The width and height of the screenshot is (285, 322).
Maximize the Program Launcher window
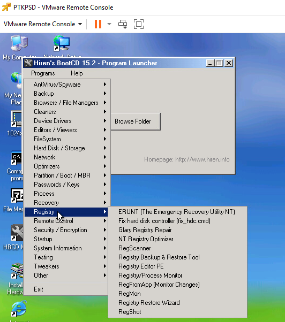[219, 63]
